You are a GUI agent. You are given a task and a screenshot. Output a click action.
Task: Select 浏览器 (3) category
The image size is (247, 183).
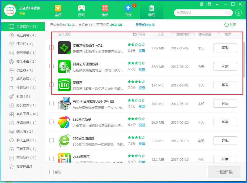point(23,70)
